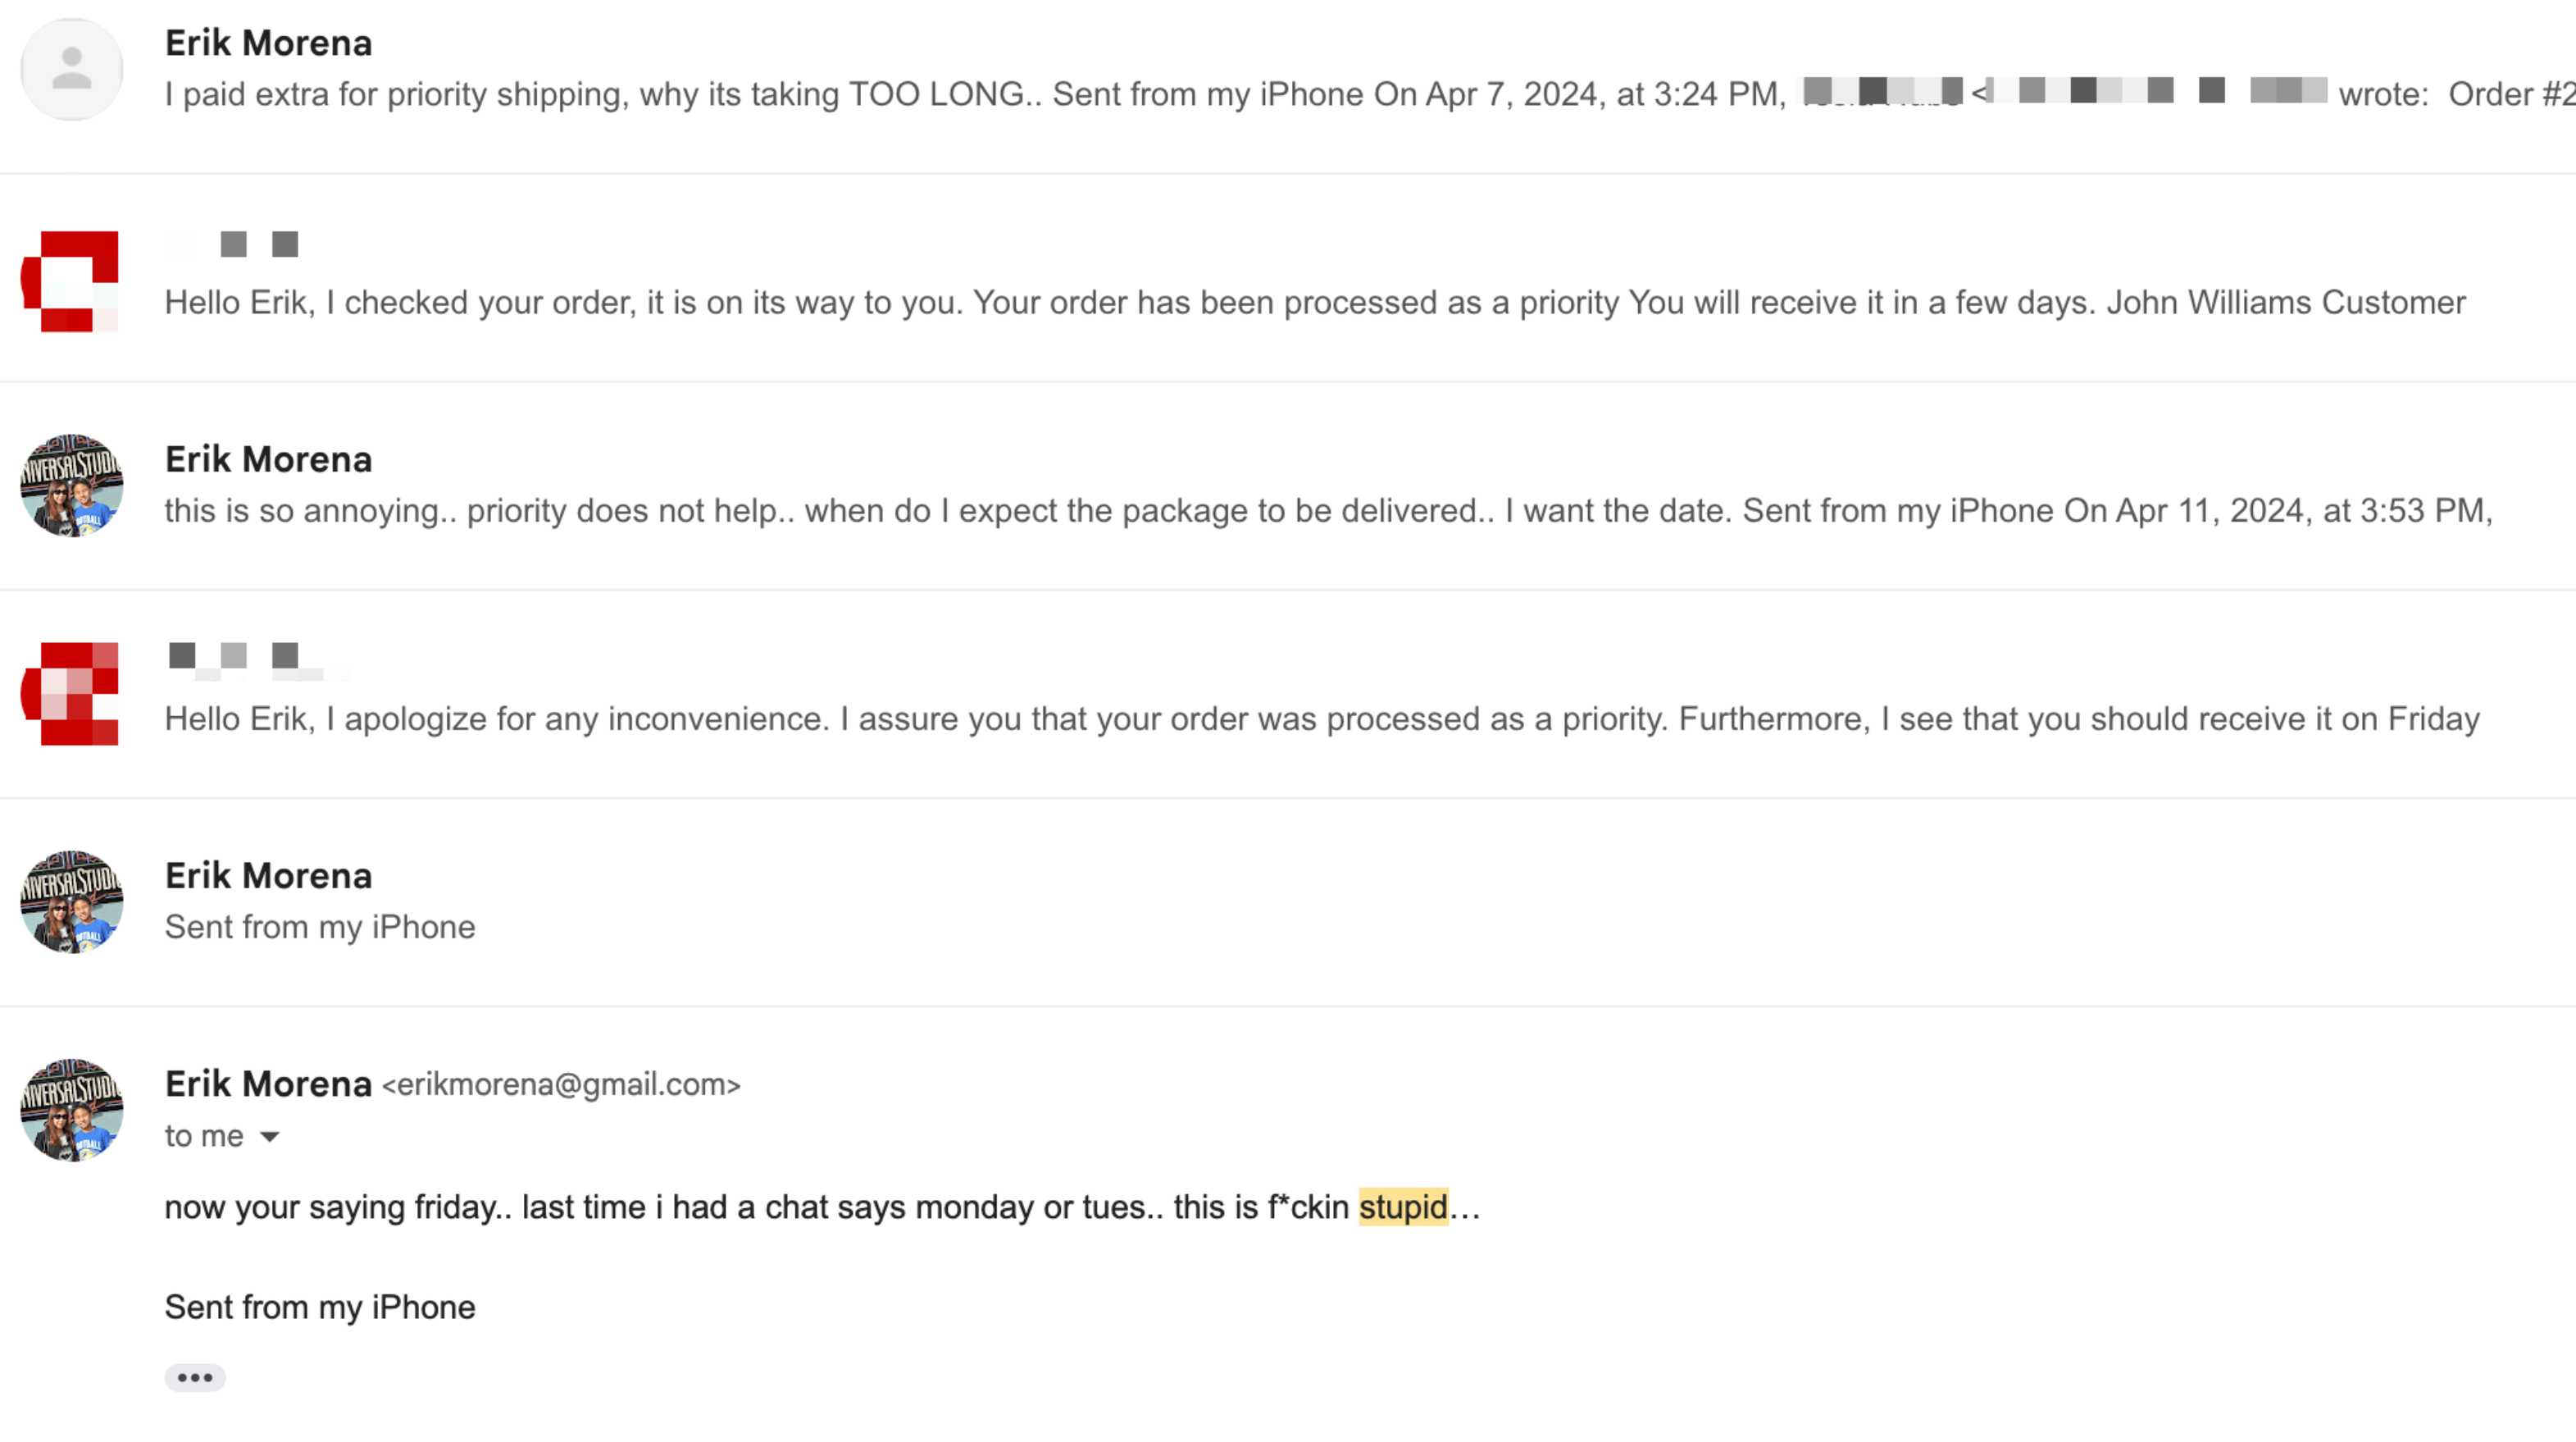This screenshot has width=2576, height=1442.
Task: Expand the "I apologize for any inconvenience" message
Action: coord(1300,719)
